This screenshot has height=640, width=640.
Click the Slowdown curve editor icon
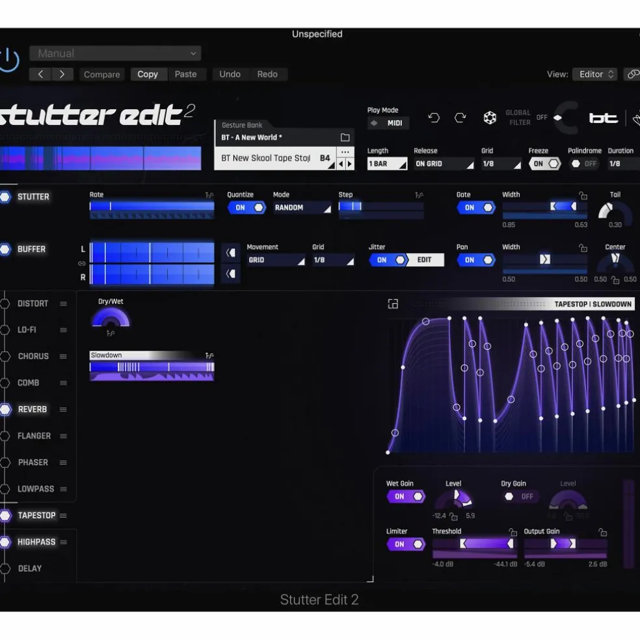point(209,356)
